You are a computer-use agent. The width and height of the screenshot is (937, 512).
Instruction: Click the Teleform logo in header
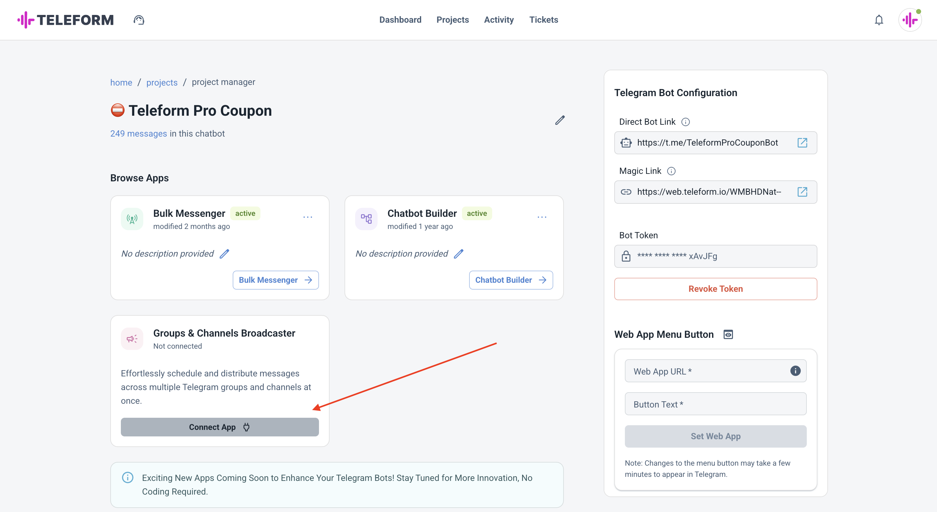pos(65,20)
